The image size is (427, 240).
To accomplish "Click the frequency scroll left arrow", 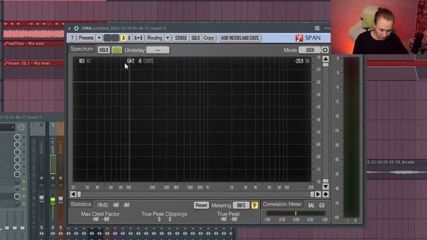I will coord(73,194).
